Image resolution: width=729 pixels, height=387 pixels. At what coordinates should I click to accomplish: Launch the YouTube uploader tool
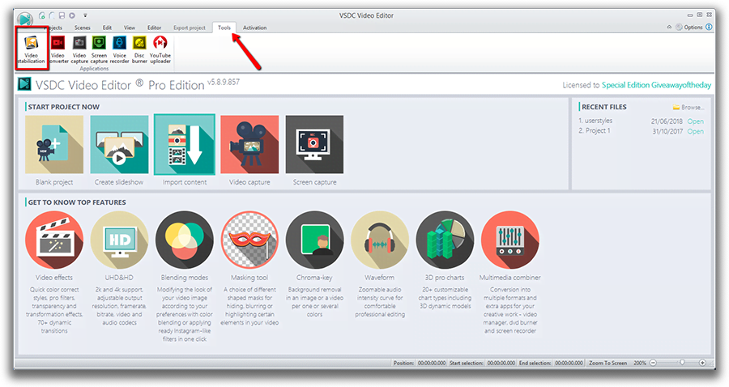tap(160, 49)
